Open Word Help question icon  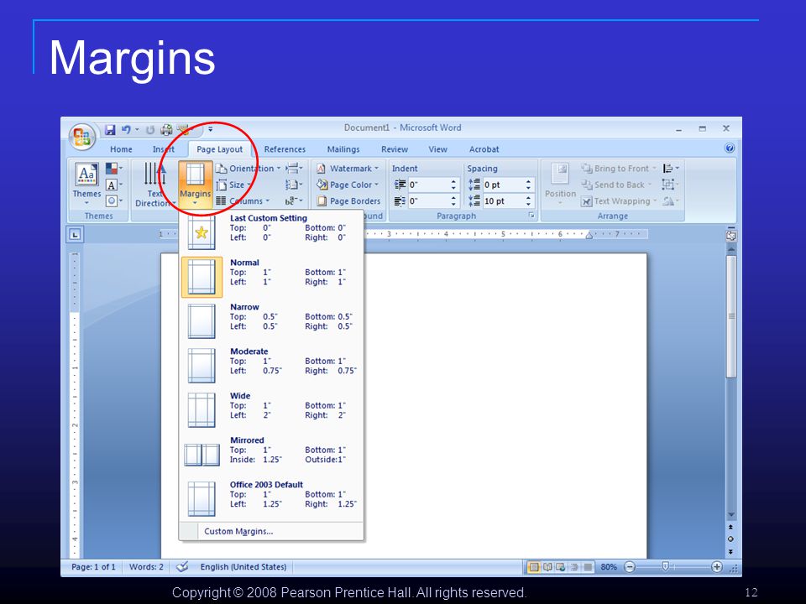pyautogui.click(x=730, y=148)
